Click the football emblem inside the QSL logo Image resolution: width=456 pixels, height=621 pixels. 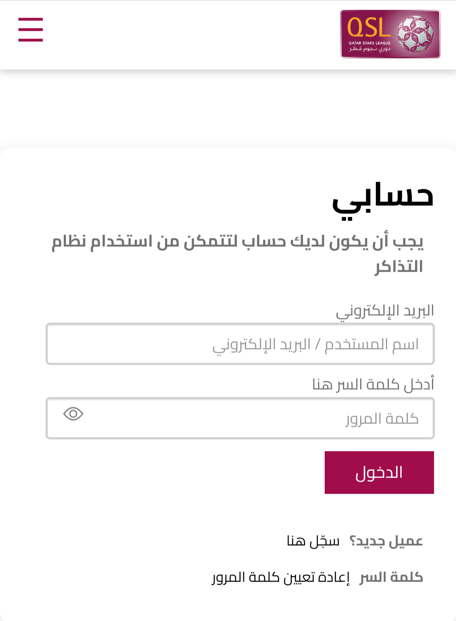(415, 34)
